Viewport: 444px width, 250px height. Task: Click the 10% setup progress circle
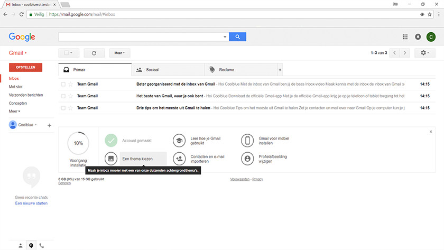click(78, 143)
